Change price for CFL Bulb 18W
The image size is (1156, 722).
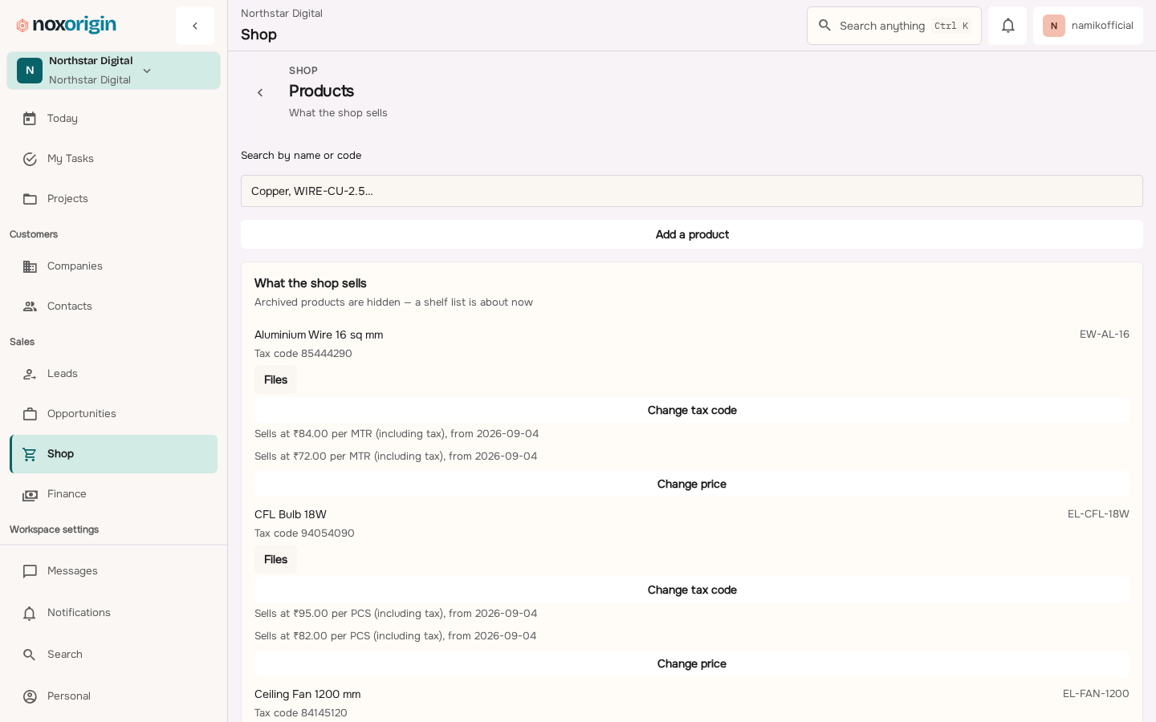[692, 663]
